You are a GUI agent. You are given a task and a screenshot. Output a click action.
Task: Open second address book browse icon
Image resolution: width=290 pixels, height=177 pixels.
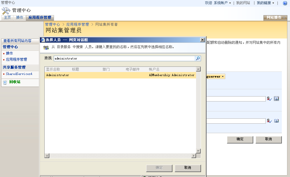coord(276,121)
